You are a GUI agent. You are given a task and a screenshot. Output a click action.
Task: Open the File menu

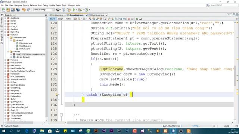[2, 6]
